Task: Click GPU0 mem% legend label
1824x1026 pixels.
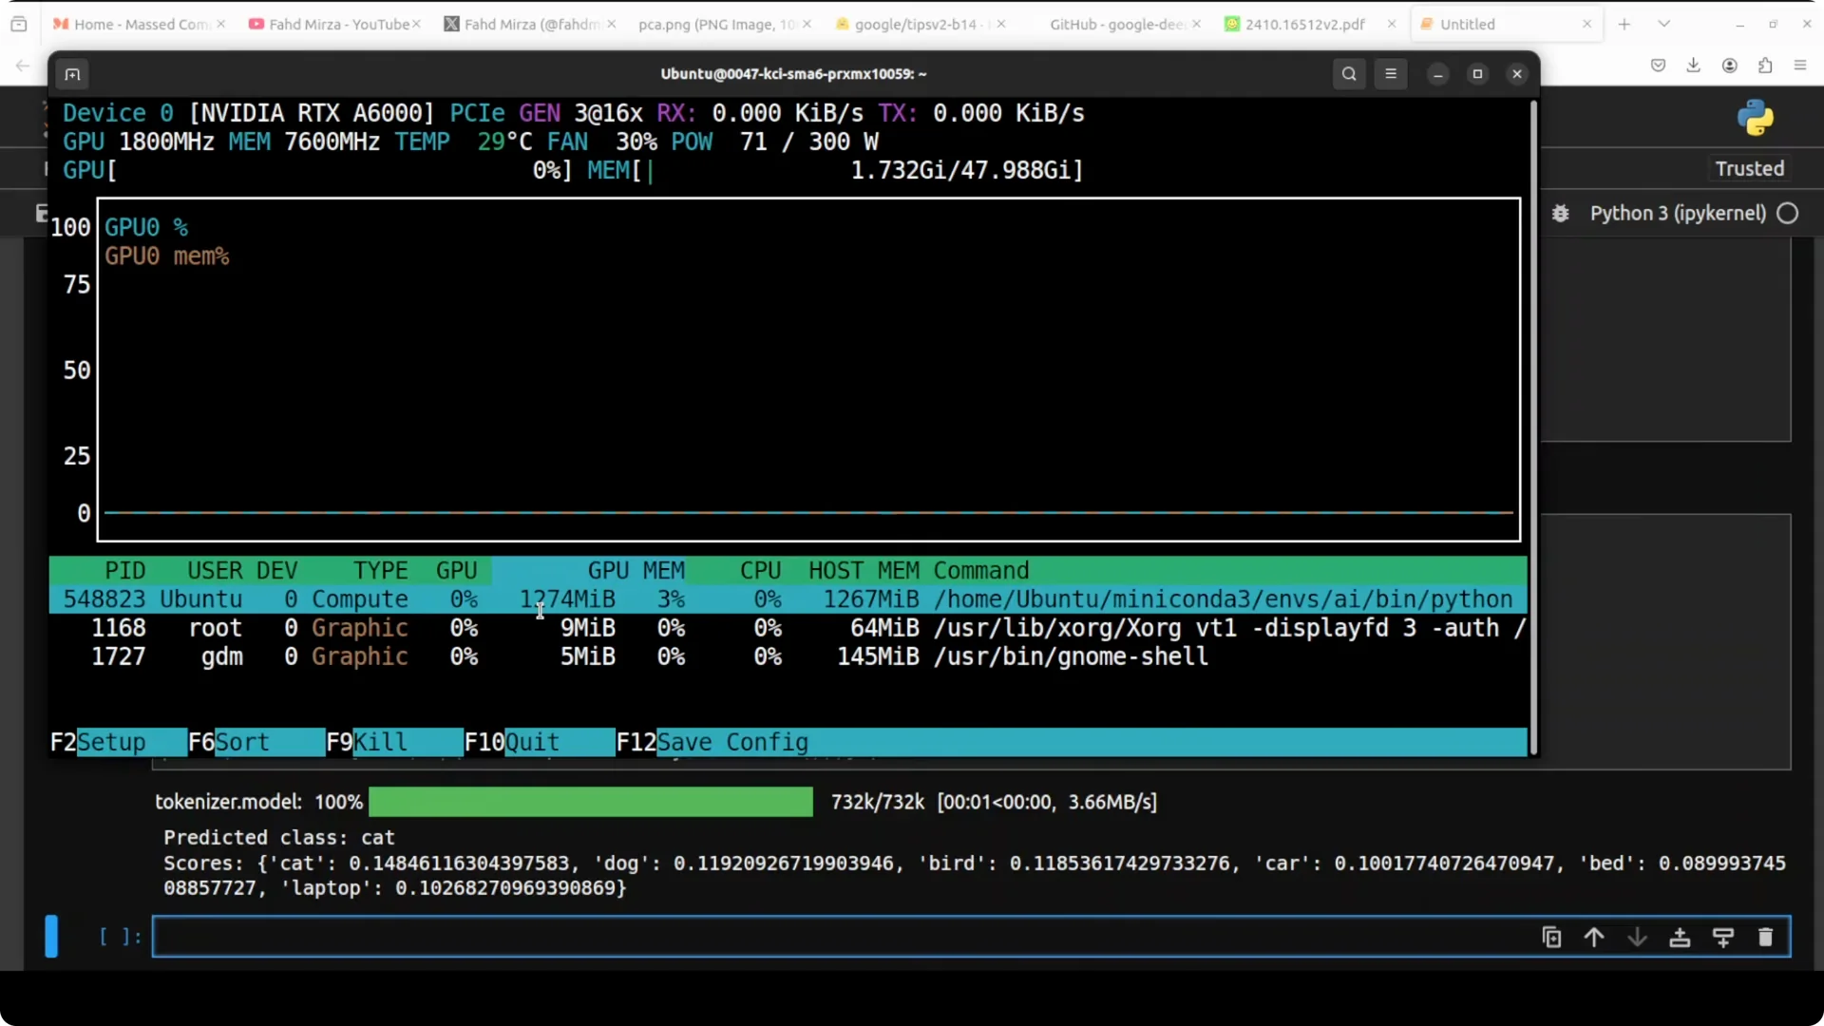Action: pyautogui.click(x=167, y=256)
